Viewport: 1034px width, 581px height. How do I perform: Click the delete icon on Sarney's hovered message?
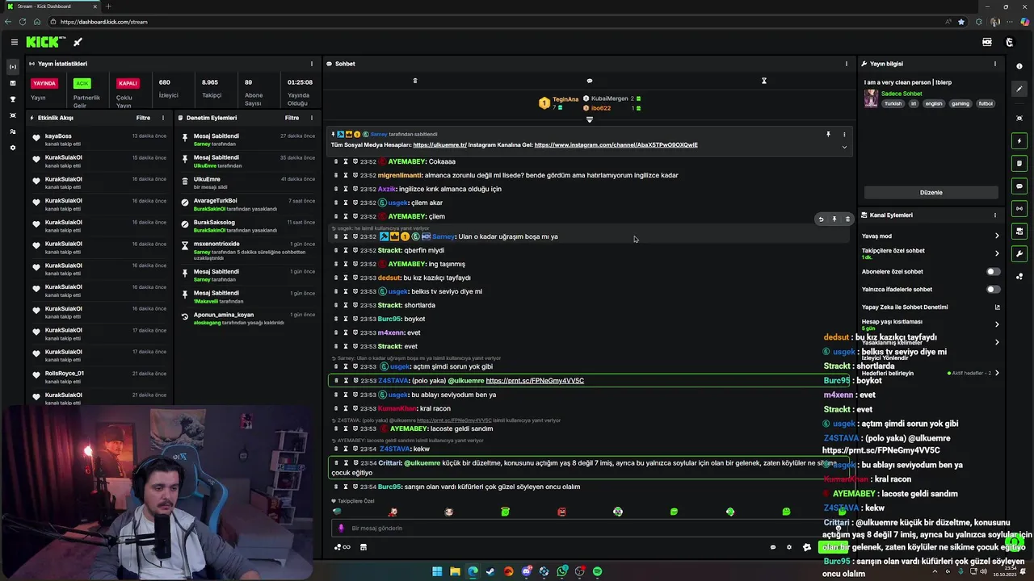tap(847, 219)
